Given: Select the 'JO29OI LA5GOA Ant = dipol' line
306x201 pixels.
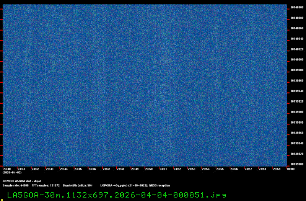Looking at the screenshot, I should pyautogui.click(x=22, y=181).
